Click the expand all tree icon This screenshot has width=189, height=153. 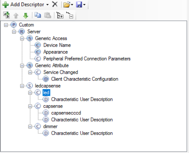tap(60, 15)
